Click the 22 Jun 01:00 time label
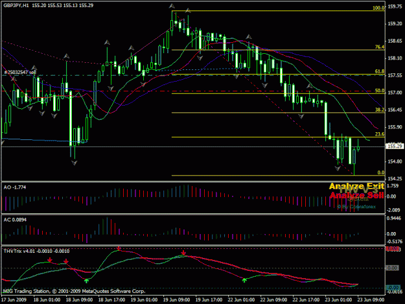 click(241, 300)
